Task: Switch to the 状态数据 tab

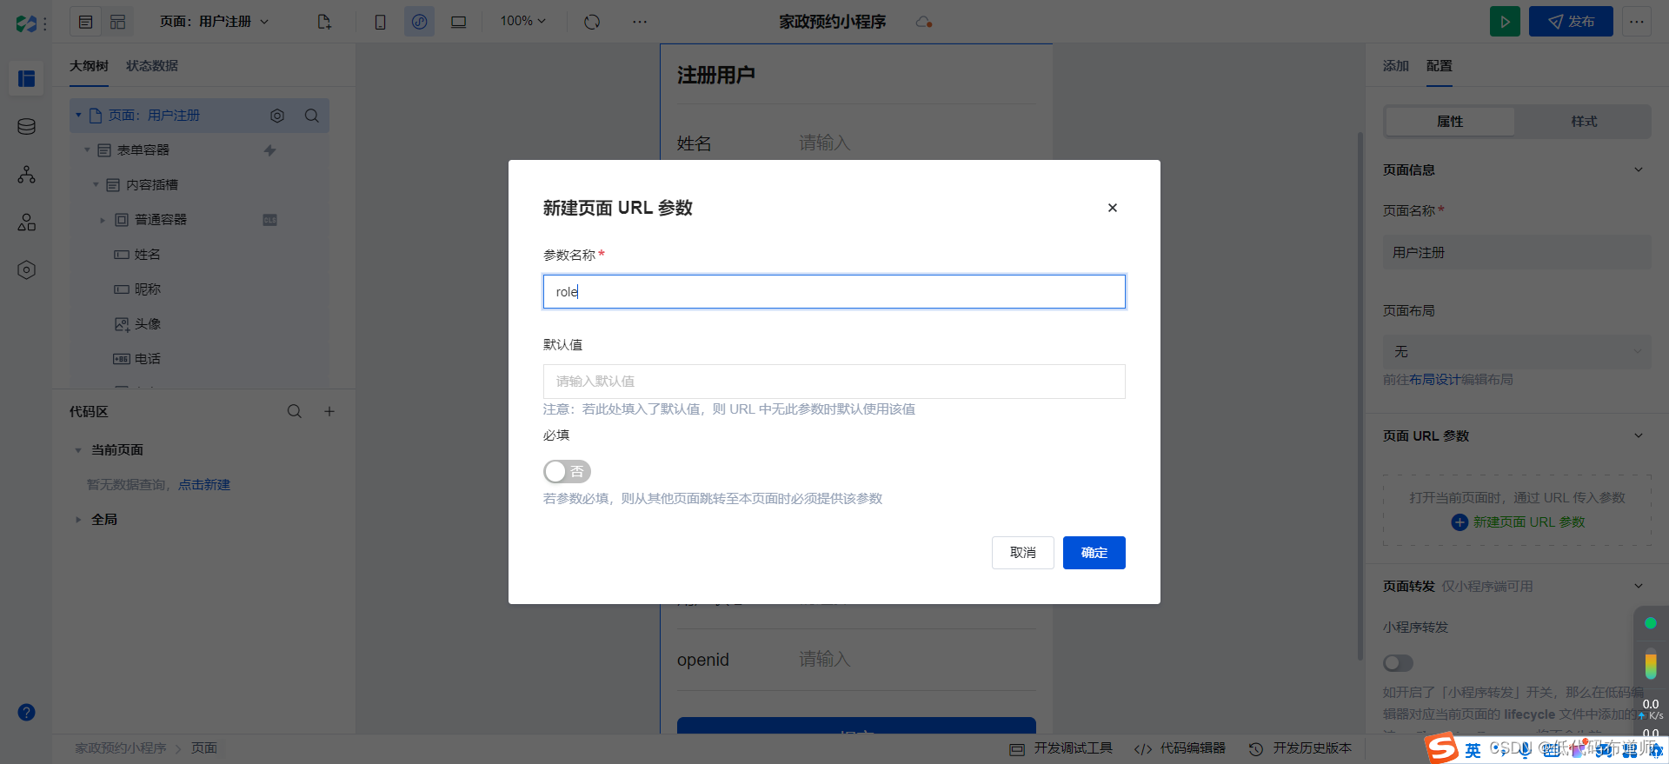Action: tap(152, 66)
